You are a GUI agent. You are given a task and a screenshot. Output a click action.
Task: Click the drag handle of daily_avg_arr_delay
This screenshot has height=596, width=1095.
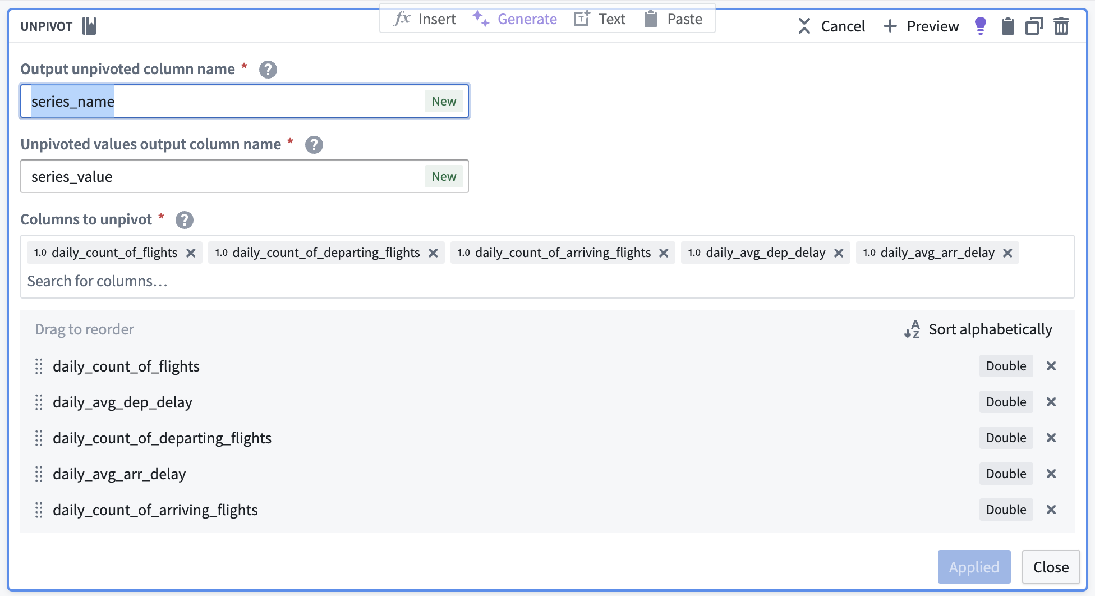click(39, 474)
